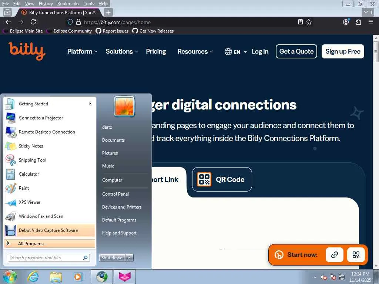This screenshot has width=379, height=284.
Task: Click the bitly logo
Action: tap(27, 51)
